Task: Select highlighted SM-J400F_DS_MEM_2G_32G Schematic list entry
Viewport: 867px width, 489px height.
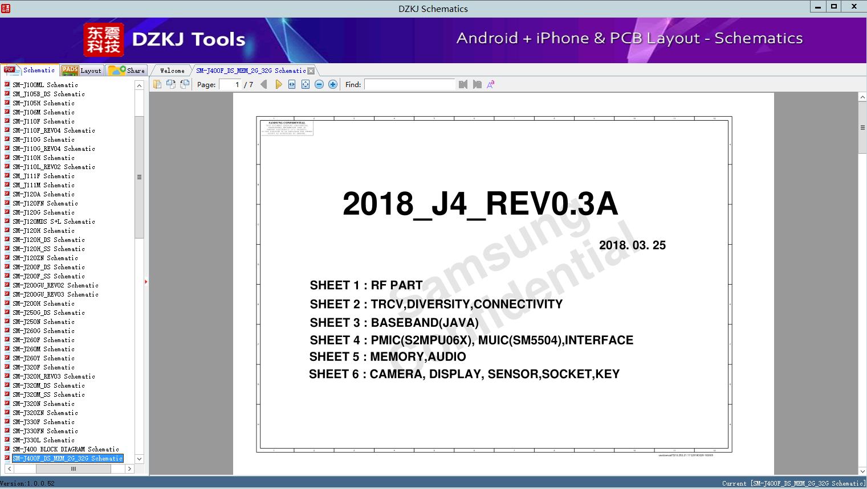Action: pos(67,458)
